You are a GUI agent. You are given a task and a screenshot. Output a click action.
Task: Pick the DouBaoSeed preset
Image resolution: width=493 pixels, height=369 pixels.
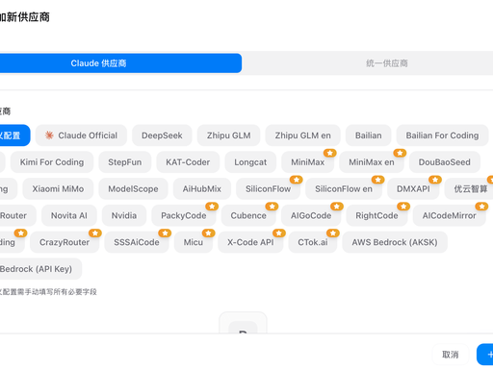(445, 162)
